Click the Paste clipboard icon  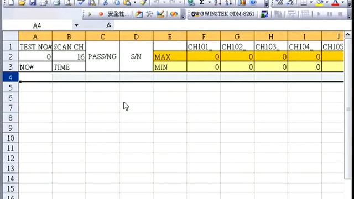pos(127,2)
